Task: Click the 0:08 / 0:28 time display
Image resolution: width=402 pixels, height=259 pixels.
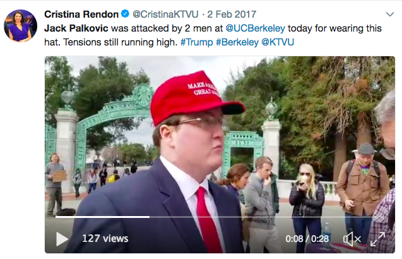Action: (307, 239)
